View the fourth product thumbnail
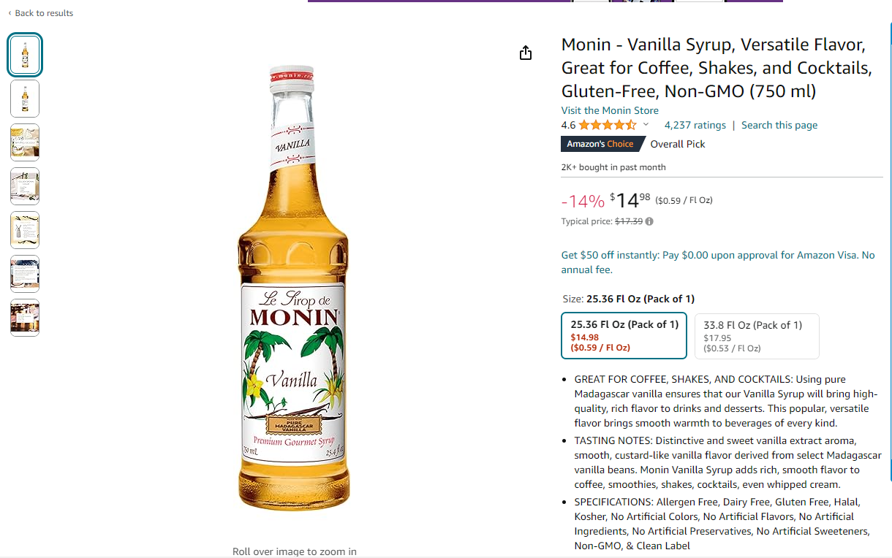Image resolution: width=892 pixels, height=558 pixels. click(x=25, y=186)
